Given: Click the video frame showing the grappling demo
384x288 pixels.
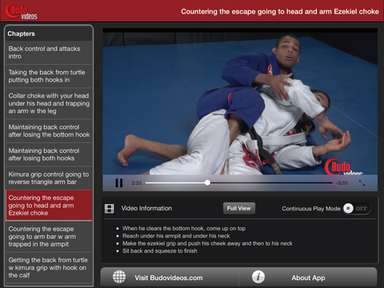Looking at the screenshot, I should pyautogui.click(x=240, y=104).
